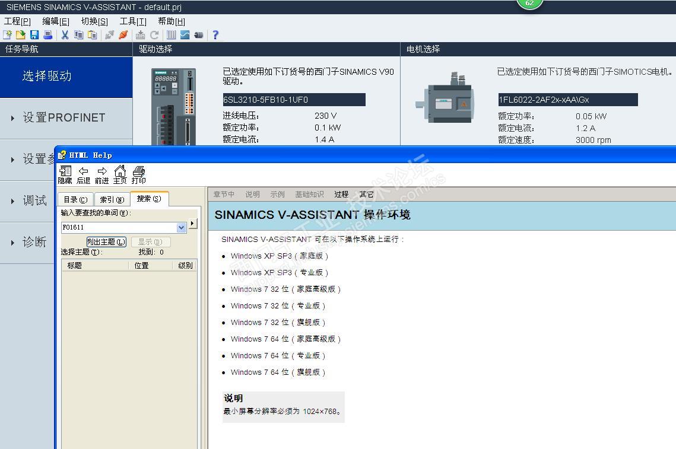Go back in HTML Help
This screenshot has height=449, width=676.
point(83,174)
